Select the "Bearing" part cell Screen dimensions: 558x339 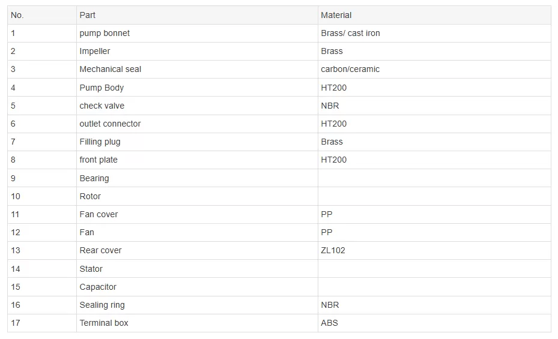tap(94, 178)
